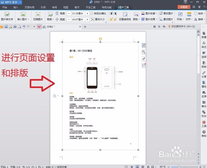Undo the last action

24,27
